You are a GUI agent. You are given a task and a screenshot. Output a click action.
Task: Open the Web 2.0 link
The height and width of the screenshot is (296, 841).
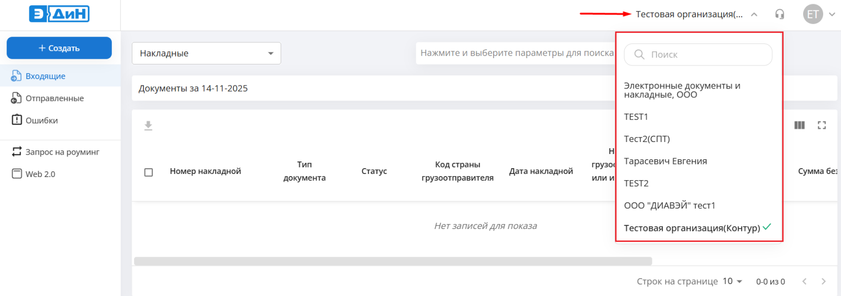pos(40,174)
